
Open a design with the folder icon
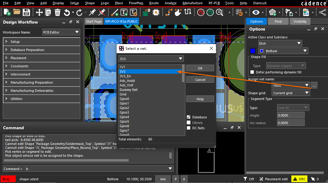click(17, 12)
